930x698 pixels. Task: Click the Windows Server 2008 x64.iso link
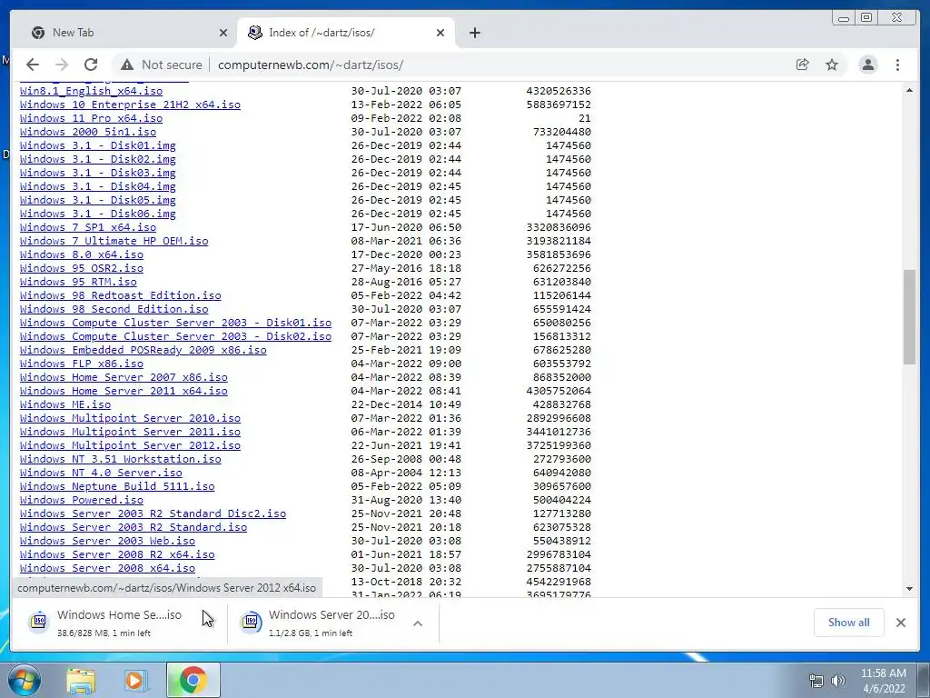click(x=107, y=569)
